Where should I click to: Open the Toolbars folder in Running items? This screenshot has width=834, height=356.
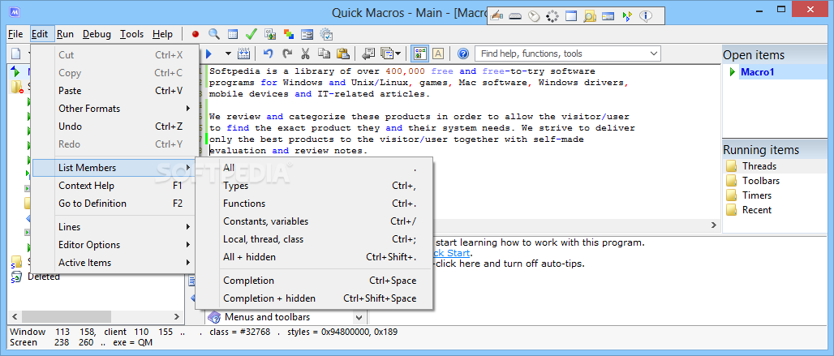pos(761,181)
